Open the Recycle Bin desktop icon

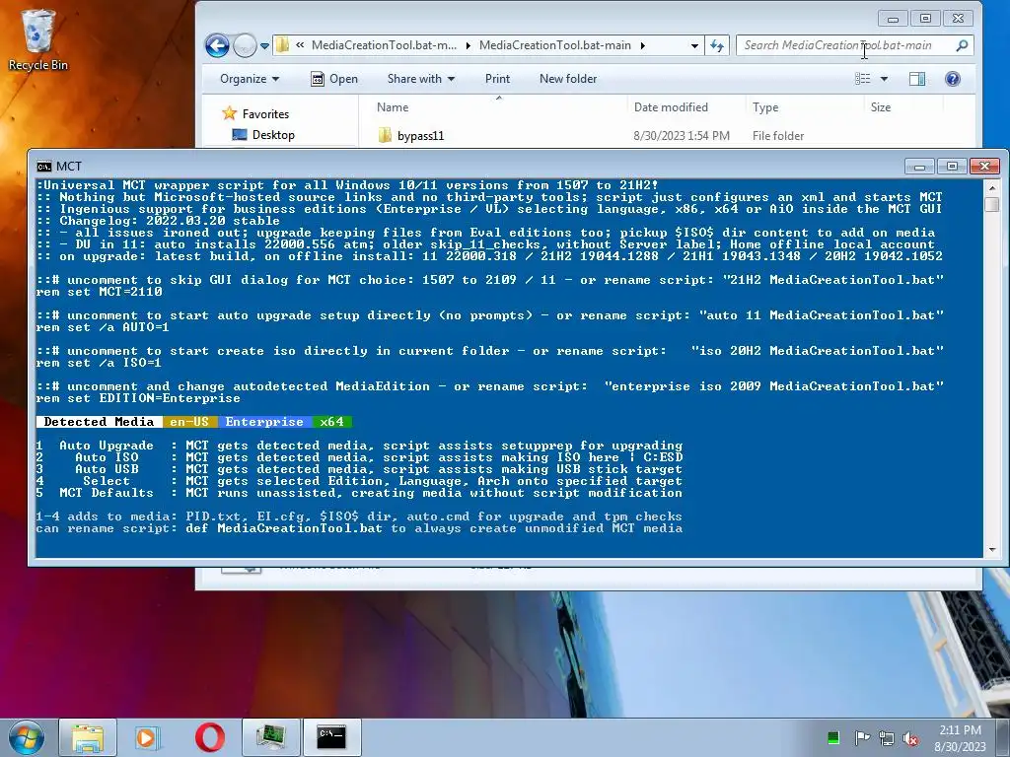pyautogui.click(x=37, y=39)
